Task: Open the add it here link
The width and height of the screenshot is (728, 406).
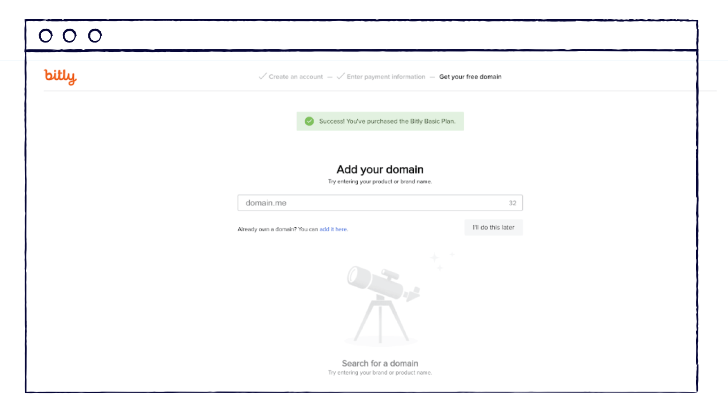Action: point(334,229)
